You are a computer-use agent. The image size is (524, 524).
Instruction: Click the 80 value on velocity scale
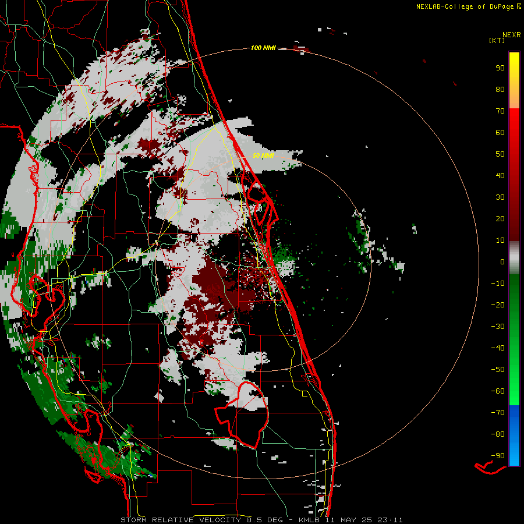tap(500, 89)
